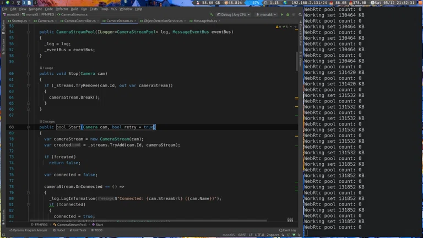Click '2 usages' code lens above Start
The image size is (423, 238).
click(x=47, y=122)
